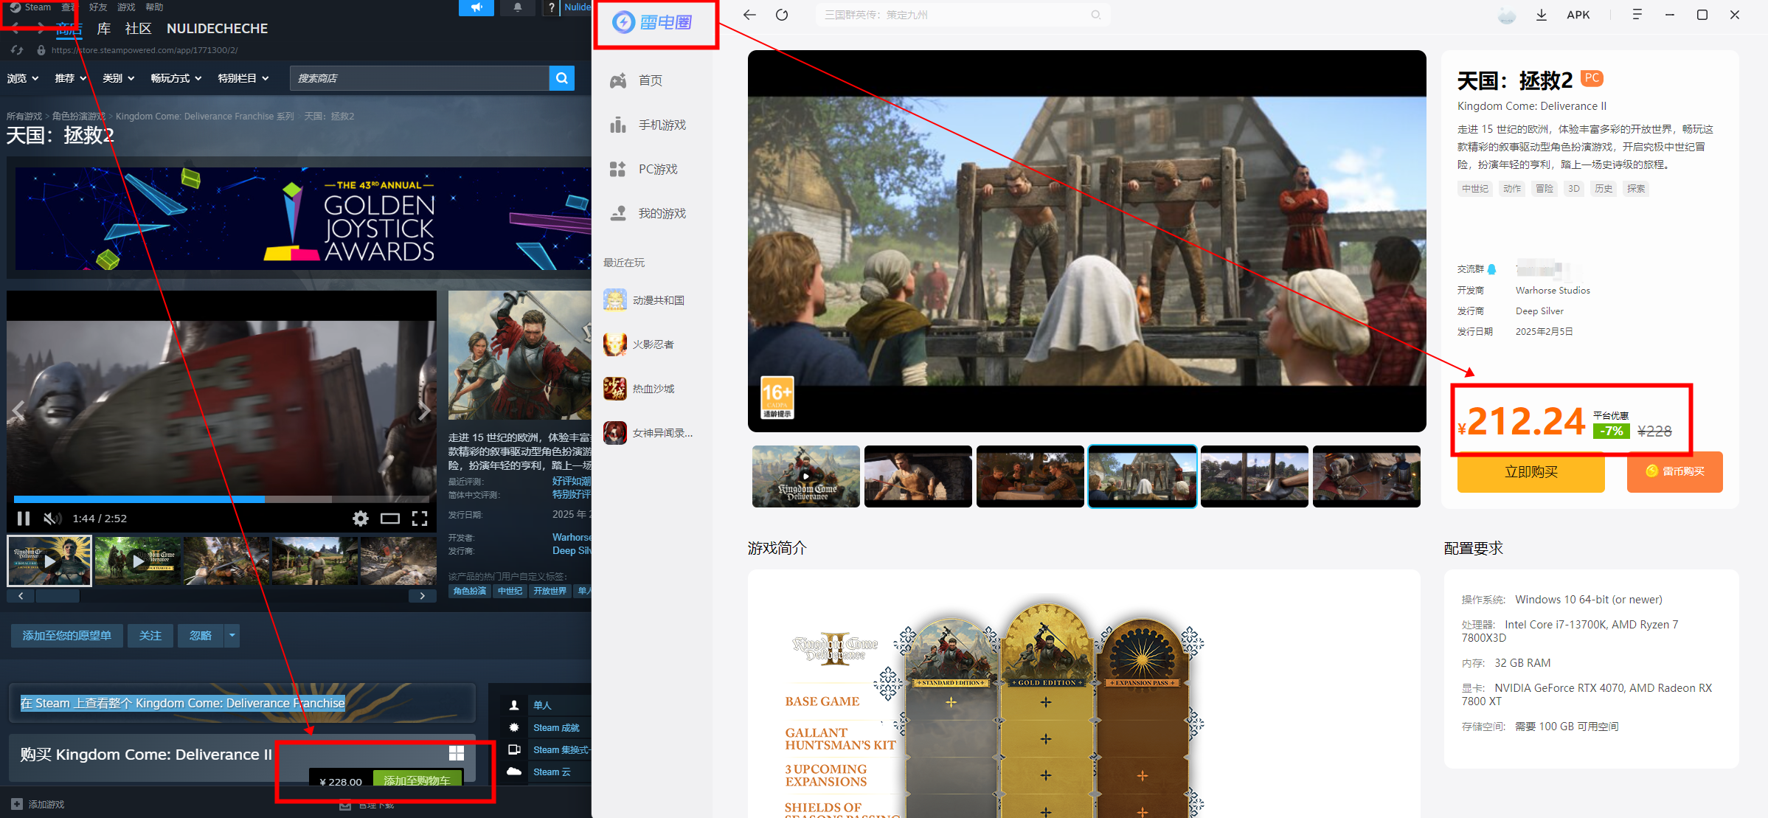Click the Steam store search magnifier button
The image size is (1768, 818).
click(x=561, y=78)
